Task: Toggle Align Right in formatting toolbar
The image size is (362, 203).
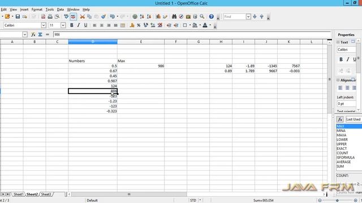Action: click(x=109, y=25)
